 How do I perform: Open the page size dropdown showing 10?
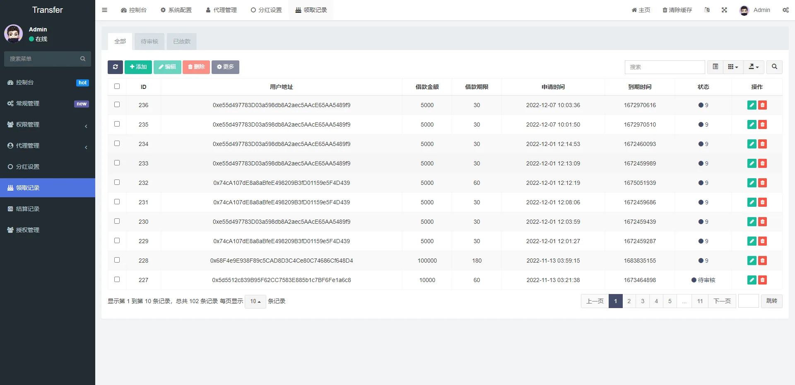(x=255, y=301)
